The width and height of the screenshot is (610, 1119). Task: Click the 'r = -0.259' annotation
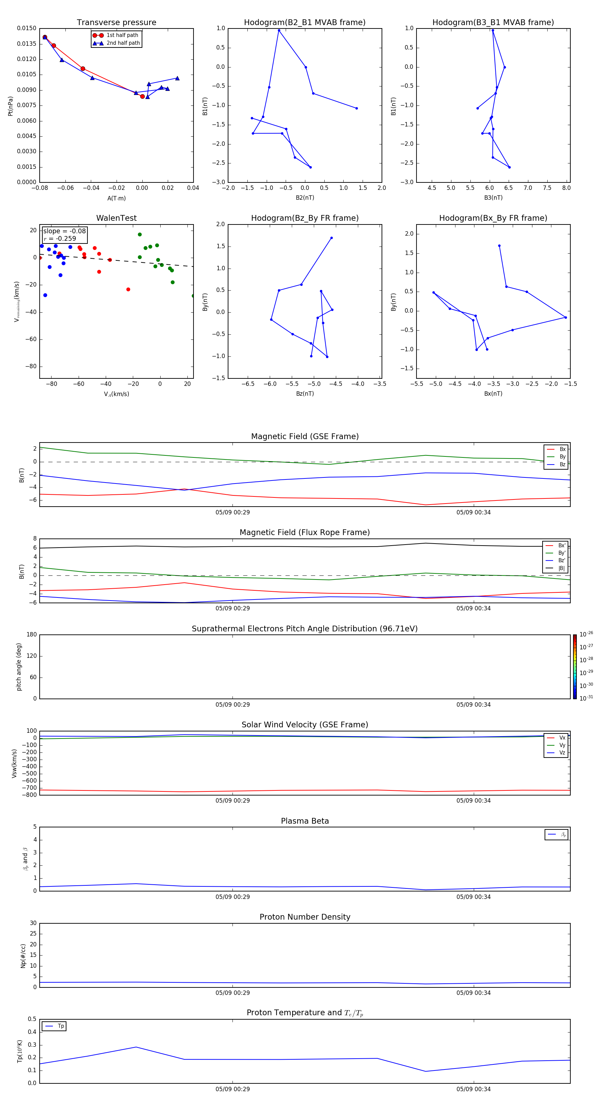[x=60, y=238]
